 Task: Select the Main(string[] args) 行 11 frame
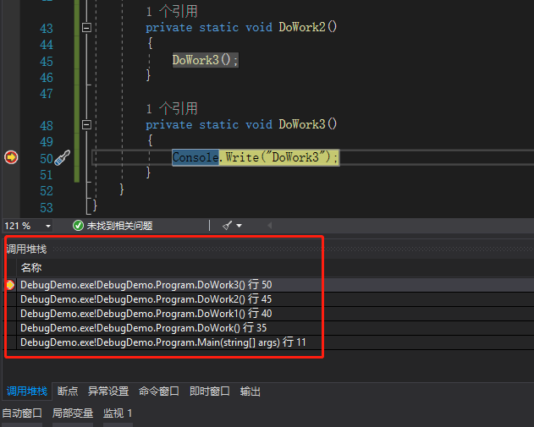[162, 342]
